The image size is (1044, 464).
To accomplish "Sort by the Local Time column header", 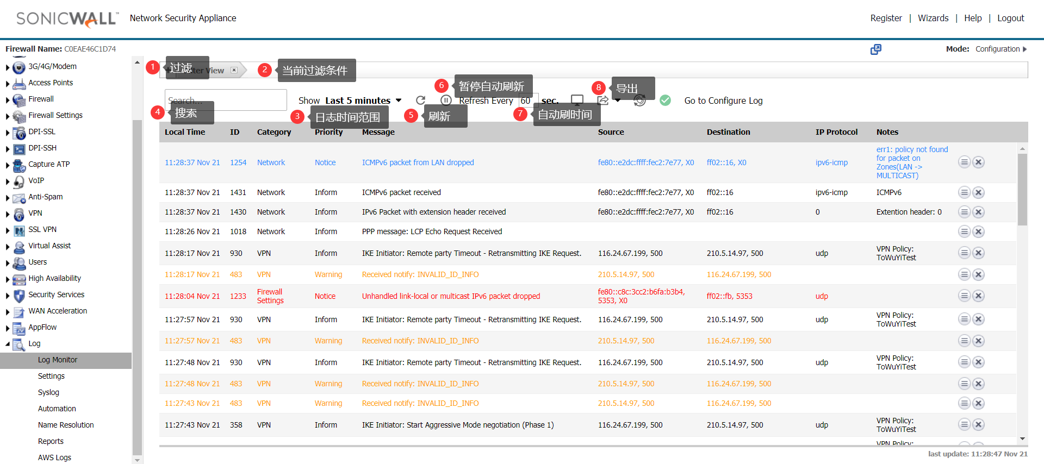I will point(185,132).
